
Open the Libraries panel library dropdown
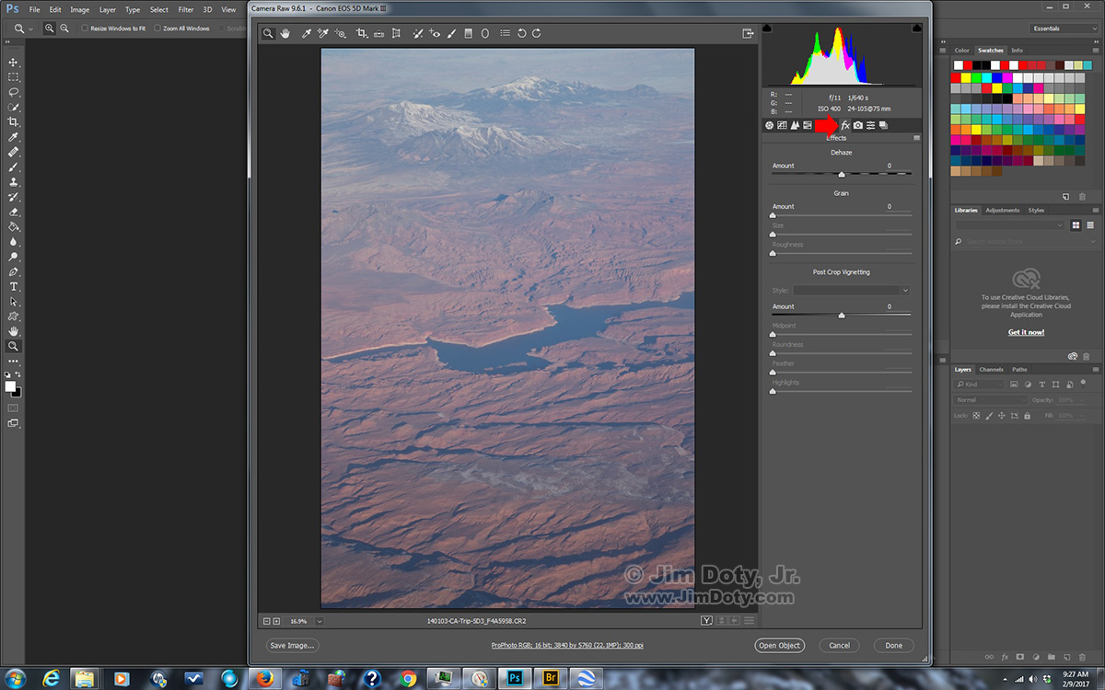[x=1010, y=225]
